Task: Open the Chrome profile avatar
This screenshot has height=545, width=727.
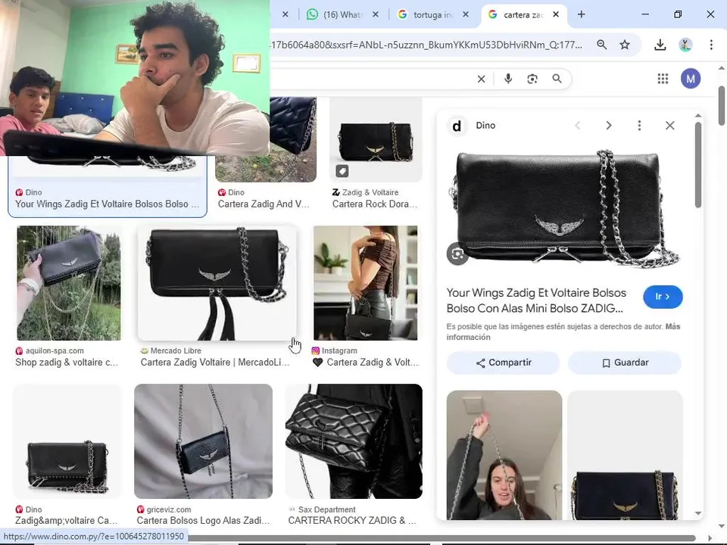Action: coord(685,45)
